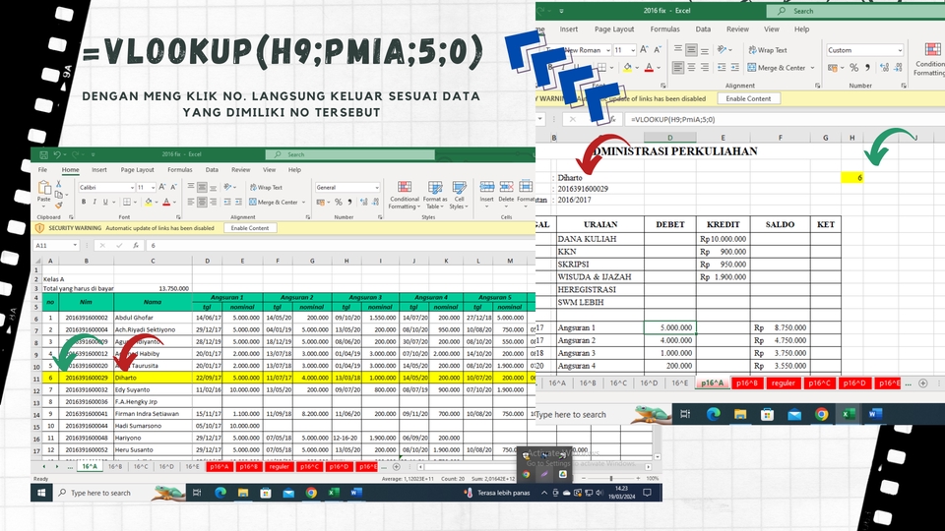Open Conditional Formatting menu in left Excel
The image size is (945, 531).
coord(405,195)
